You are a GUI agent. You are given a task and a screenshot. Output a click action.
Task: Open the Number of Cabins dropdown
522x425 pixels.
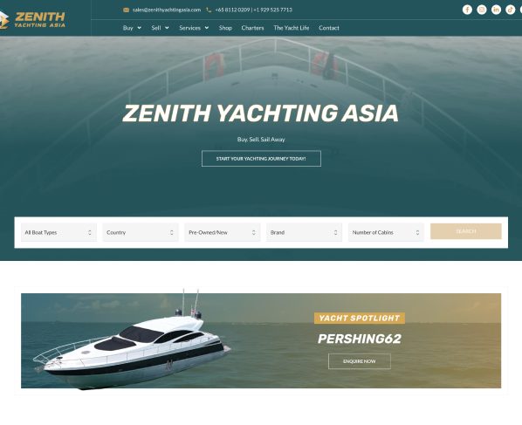tap(386, 232)
